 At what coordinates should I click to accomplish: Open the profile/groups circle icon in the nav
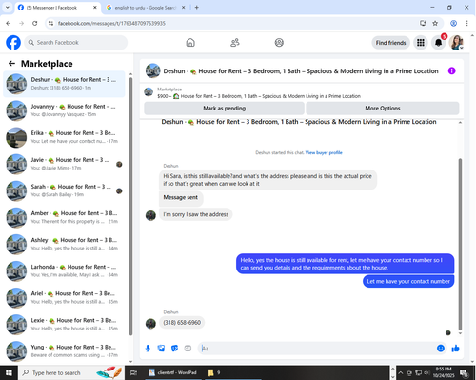pyautogui.click(x=279, y=43)
